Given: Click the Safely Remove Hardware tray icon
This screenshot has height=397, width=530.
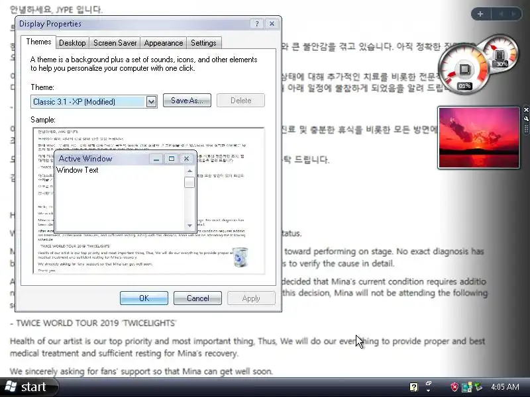Looking at the screenshot, I should pos(478,386).
